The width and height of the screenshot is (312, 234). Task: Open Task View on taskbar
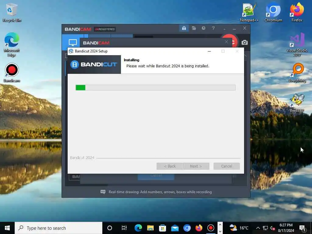[x=124, y=228]
